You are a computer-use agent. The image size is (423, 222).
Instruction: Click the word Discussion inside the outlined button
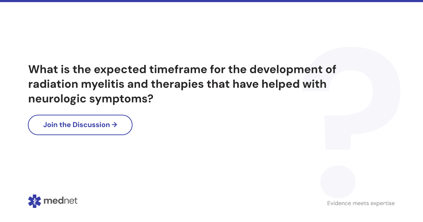(x=91, y=125)
